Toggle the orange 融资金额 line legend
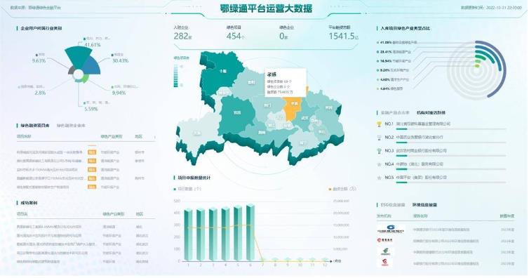 [x=342, y=189]
